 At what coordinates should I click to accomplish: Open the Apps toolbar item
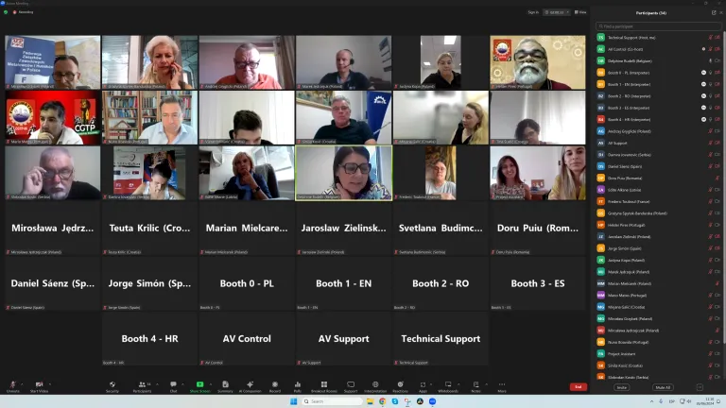click(423, 386)
